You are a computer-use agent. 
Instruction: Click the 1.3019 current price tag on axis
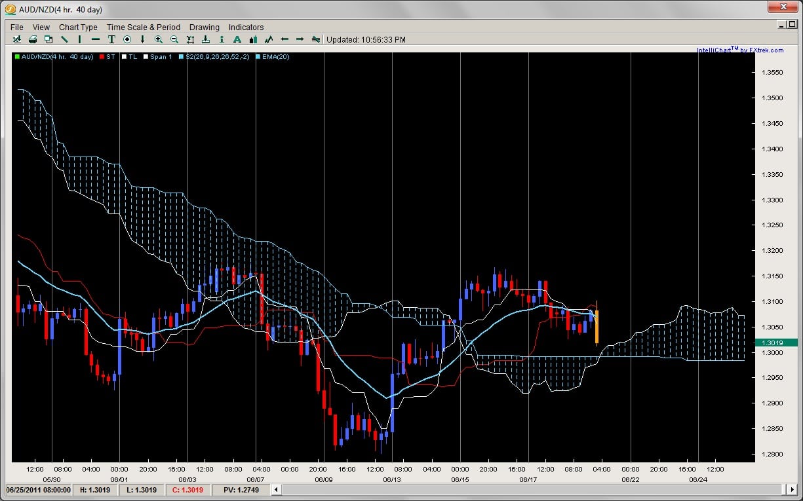coord(775,343)
